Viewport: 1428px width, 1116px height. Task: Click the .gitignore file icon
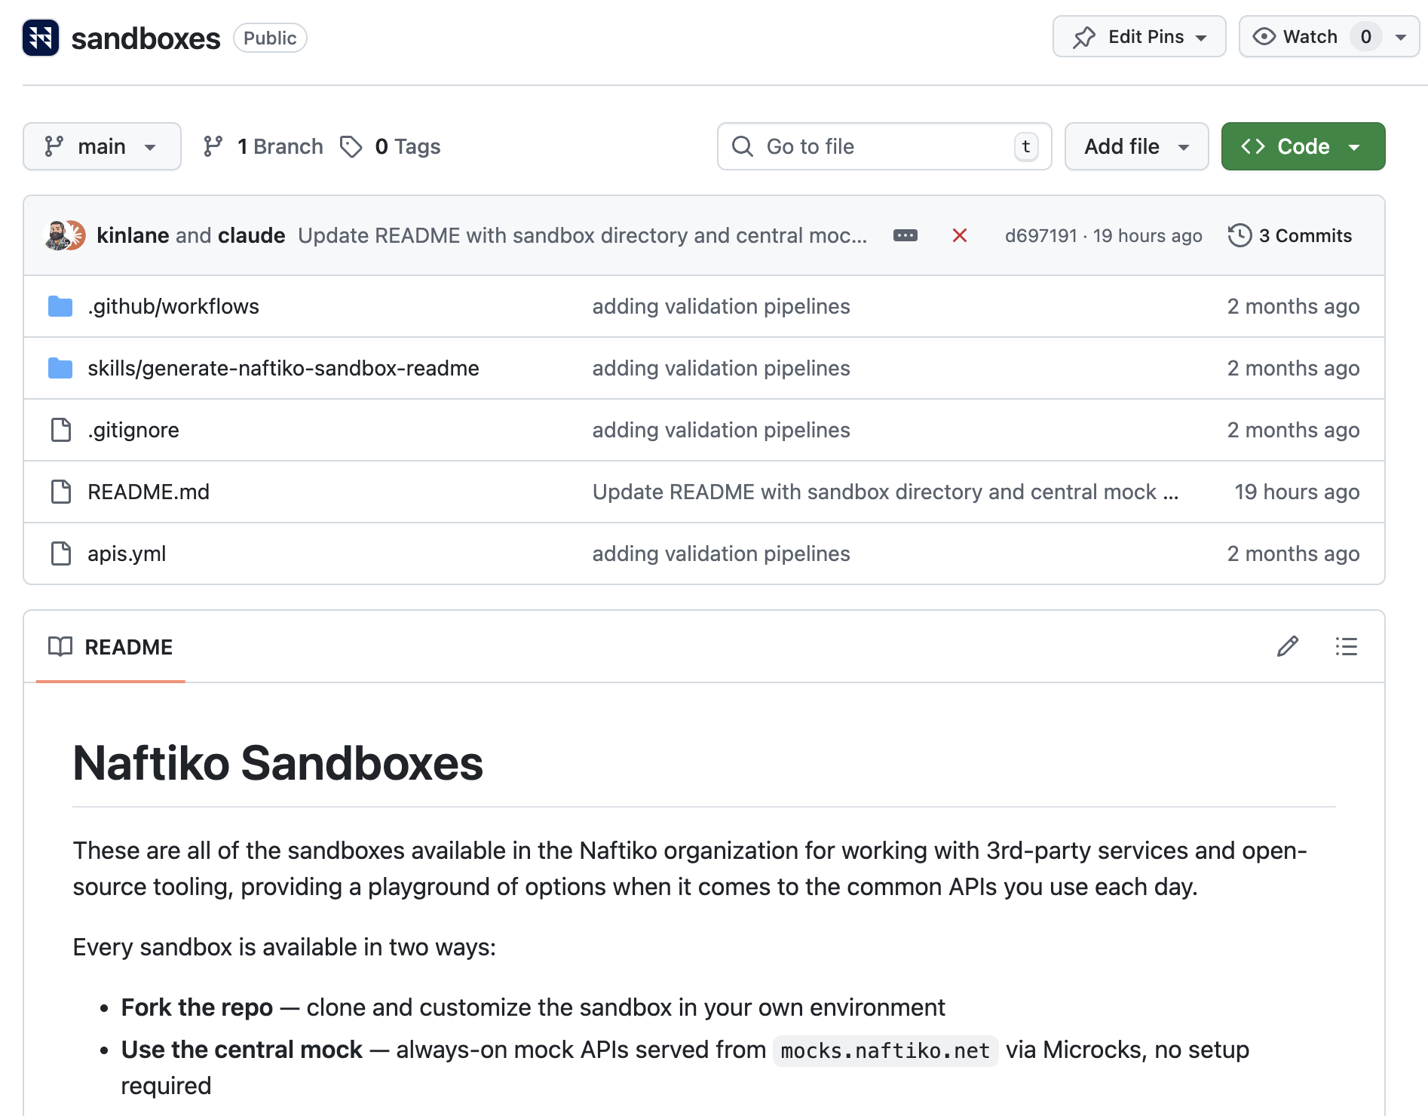tap(60, 430)
